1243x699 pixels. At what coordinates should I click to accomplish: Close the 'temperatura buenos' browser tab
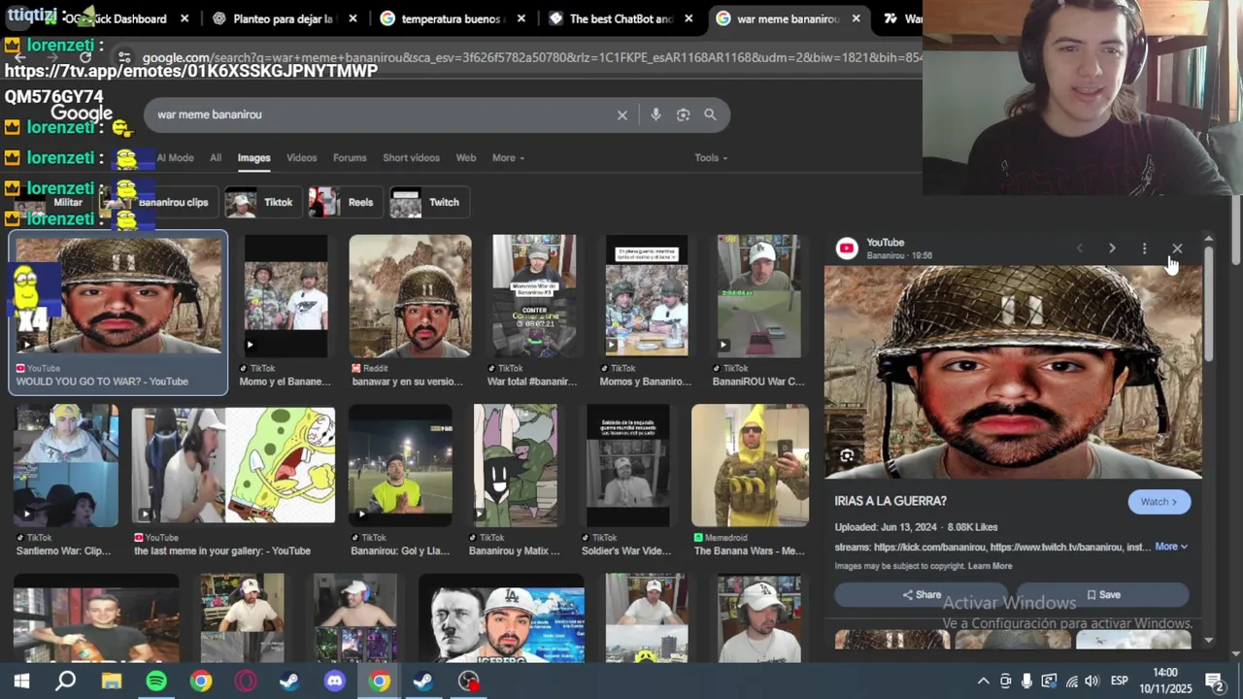pos(521,18)
